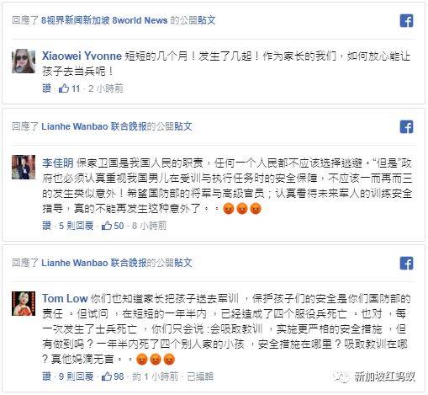Viewport: 428px width, 395px height.
Task: Open Tom Low's profile avatar
Action: 24,303
